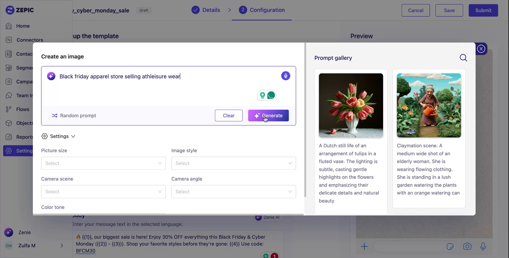Click the lightbulb idea suggestion icon
Screen dimensions: 509x258
[x=262, y=95]
